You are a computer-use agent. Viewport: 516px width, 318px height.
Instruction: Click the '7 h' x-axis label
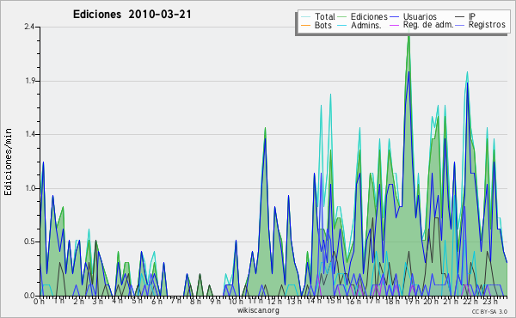click(175, 301)
